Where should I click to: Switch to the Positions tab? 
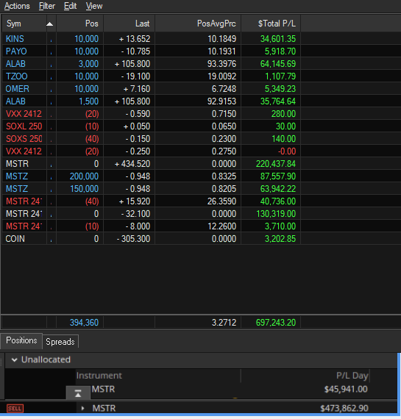[x=21, y=340]
